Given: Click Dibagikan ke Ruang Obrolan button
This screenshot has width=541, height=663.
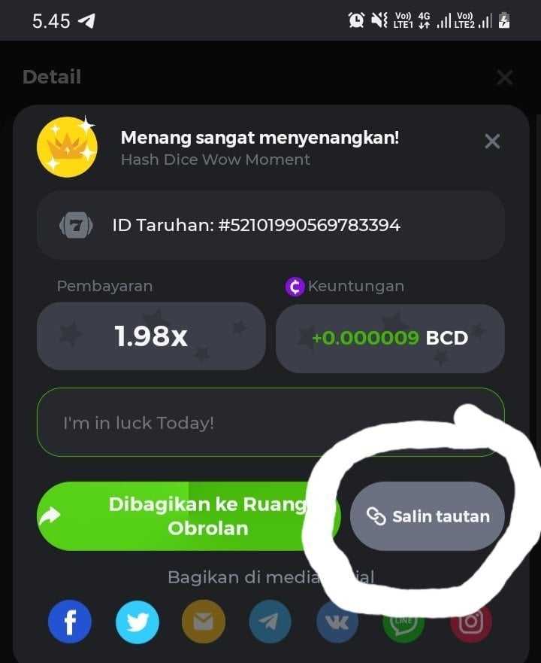Looking at the screenshot, I should pos(189,515).
